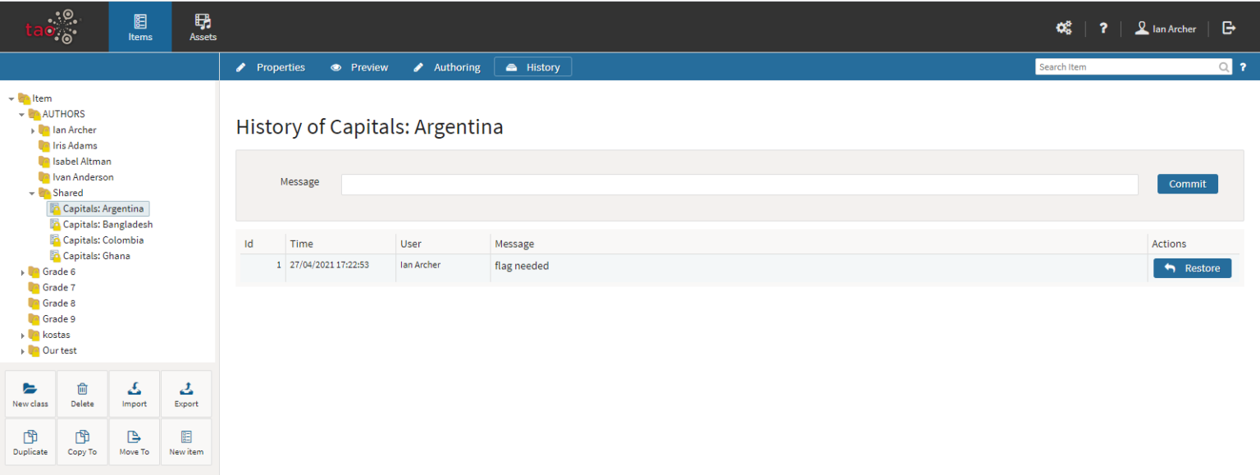The width and height of the screenshot is (1260, 475).
Task: Collapse the AUTHORS folder
Action: pyautogui.click(x=22, y=114)
